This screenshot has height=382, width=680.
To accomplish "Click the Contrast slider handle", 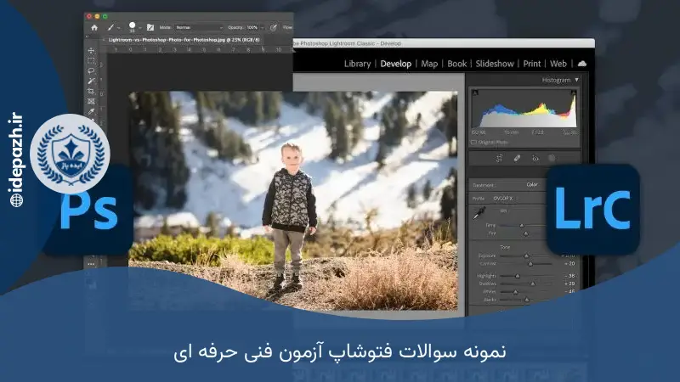I will pyautogui.click(x=530, y=264).
